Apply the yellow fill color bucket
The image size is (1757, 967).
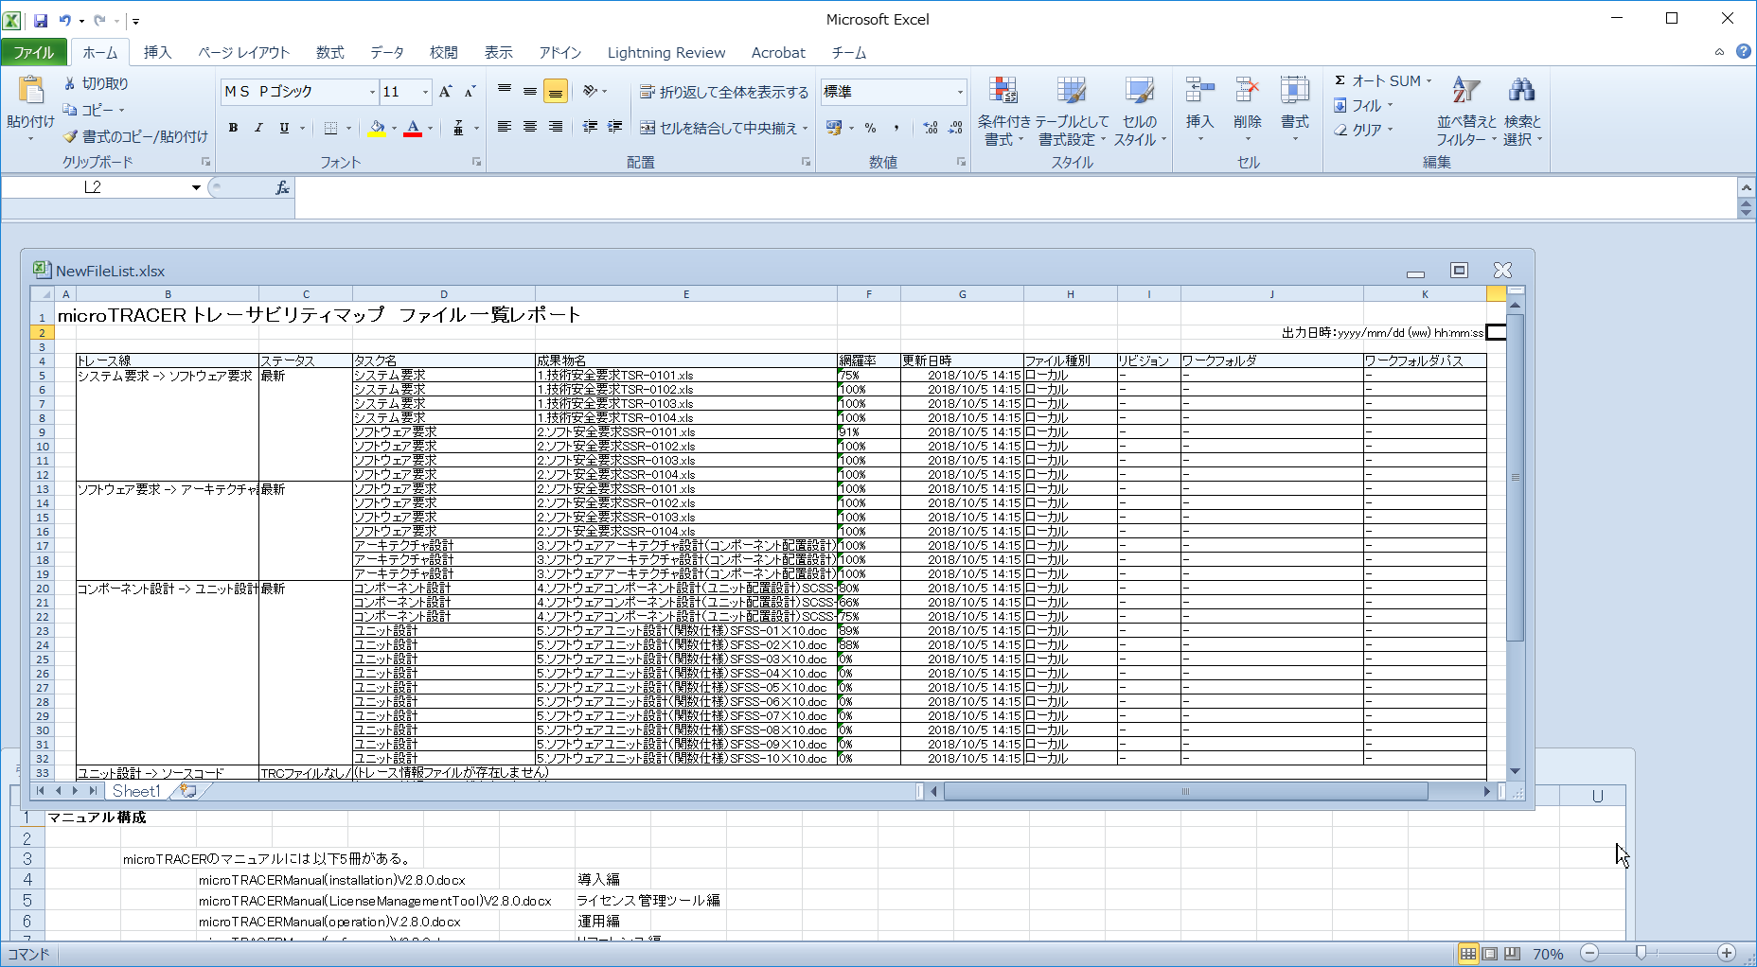click(x=377, y=128)
